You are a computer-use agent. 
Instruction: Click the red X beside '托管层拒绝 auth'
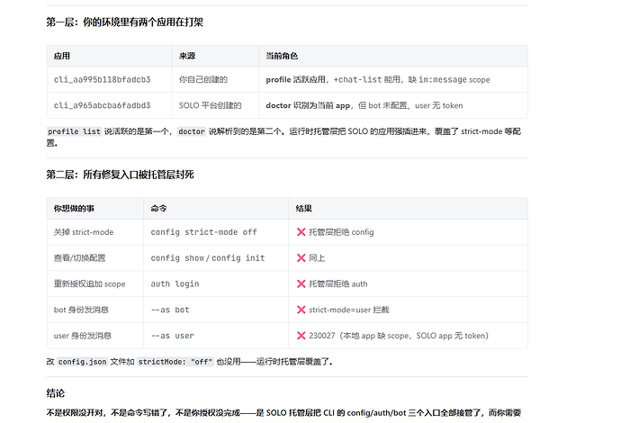(301, 284)
